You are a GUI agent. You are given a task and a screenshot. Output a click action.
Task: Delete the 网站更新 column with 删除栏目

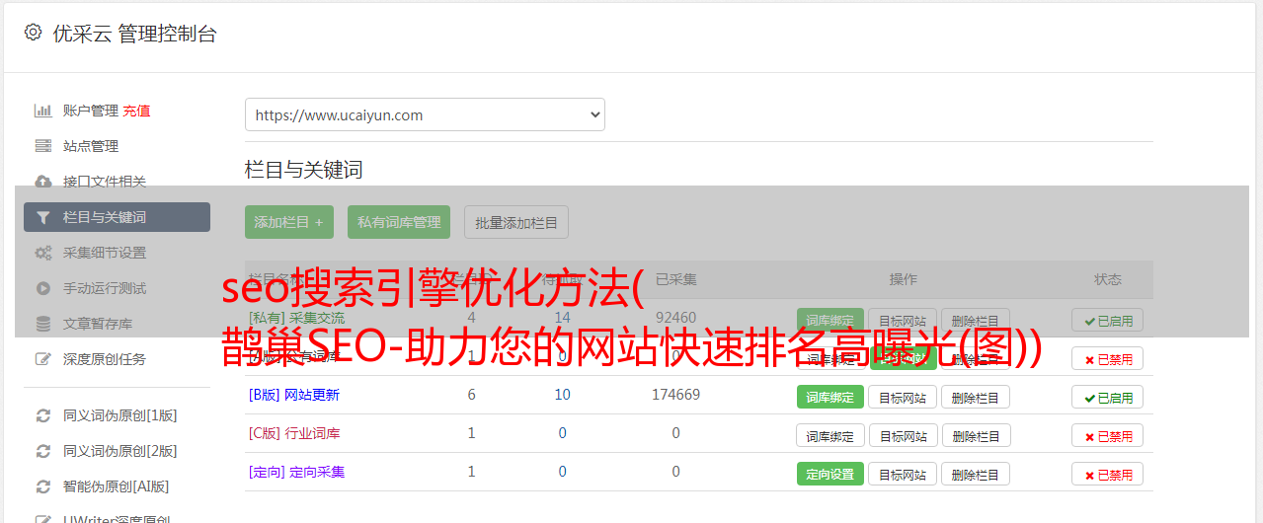pyautogui.click(x=976, y=397)
